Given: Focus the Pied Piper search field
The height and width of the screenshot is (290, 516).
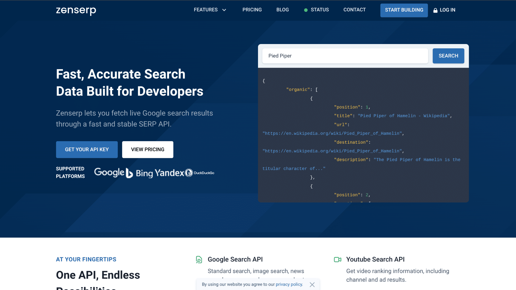Looking at the screenshot, I should (345, 56).
